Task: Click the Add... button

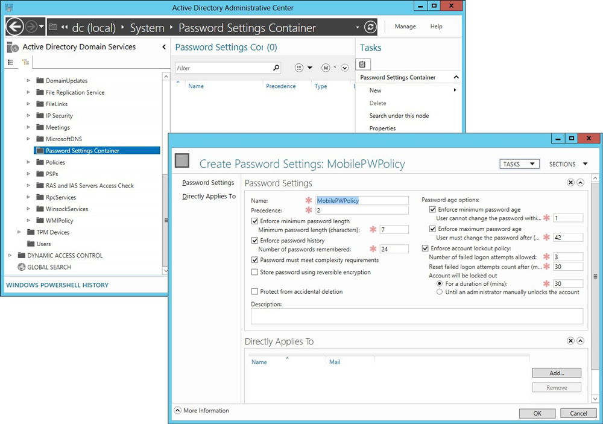Action: pyautogui.click(x=557, y=373)
